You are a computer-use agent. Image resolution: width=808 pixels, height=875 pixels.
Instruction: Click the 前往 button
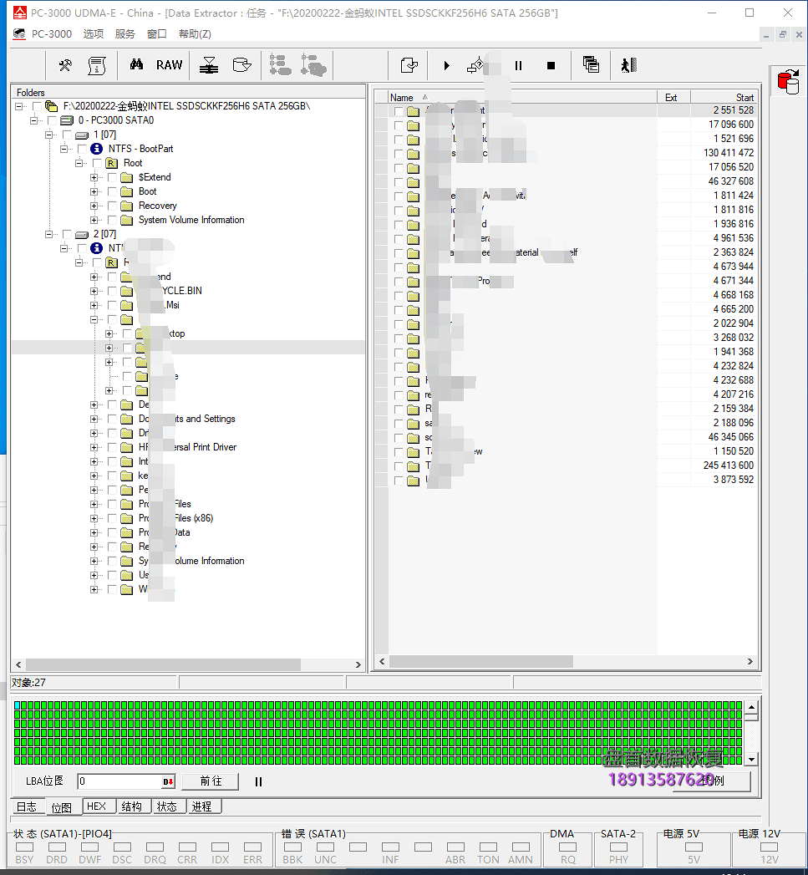tap(211, 781)
